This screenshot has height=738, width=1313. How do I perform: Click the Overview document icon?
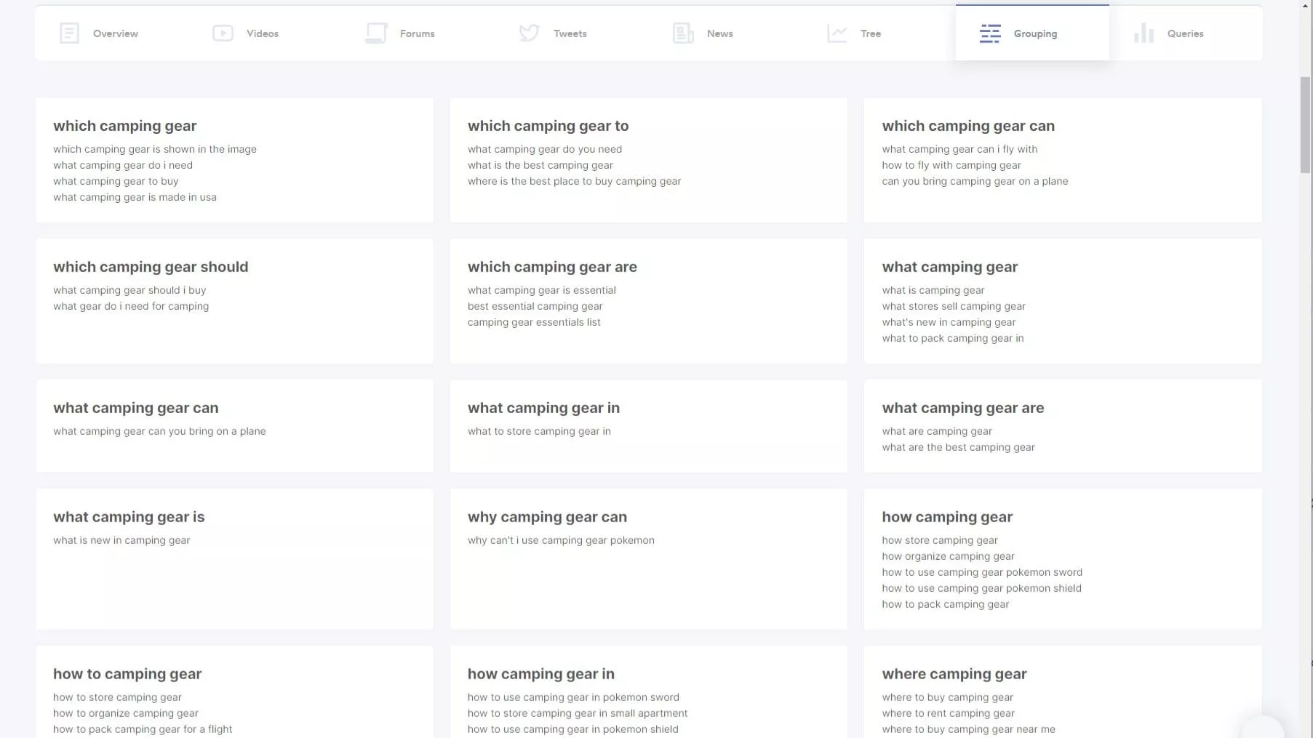tap(69, 33)
